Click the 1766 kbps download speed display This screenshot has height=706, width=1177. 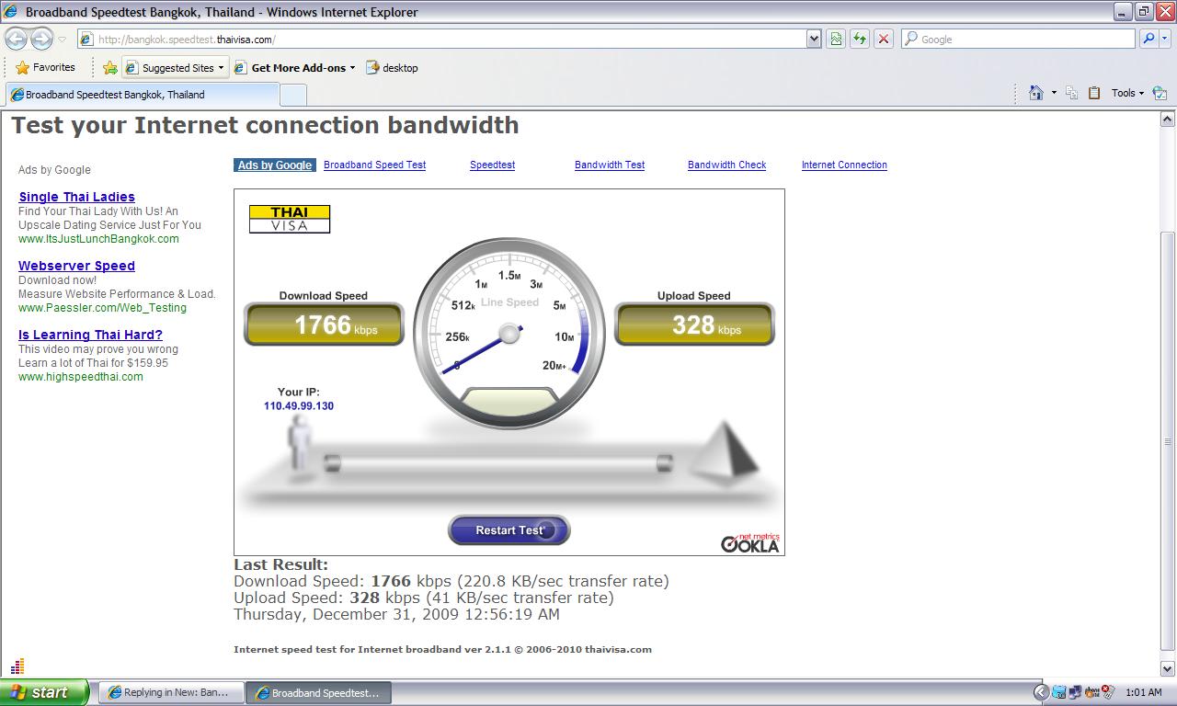click(324, 325)
